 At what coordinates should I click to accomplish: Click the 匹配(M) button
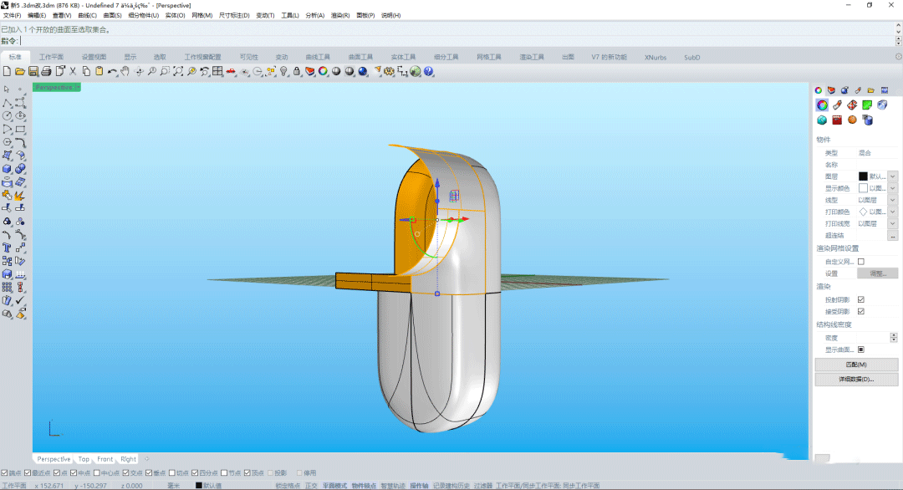(856, 365)
